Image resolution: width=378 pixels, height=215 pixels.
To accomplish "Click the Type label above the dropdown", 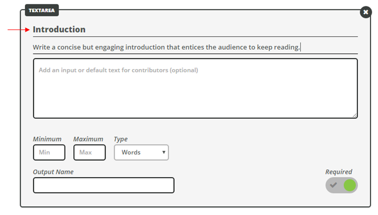I will [x=121, y=139].
